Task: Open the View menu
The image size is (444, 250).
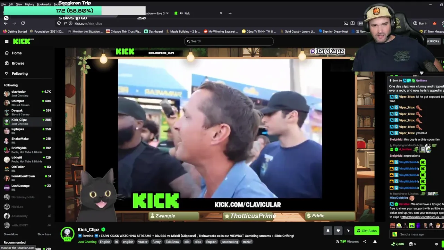Action: pyautogui.click(x=19, y=4)
